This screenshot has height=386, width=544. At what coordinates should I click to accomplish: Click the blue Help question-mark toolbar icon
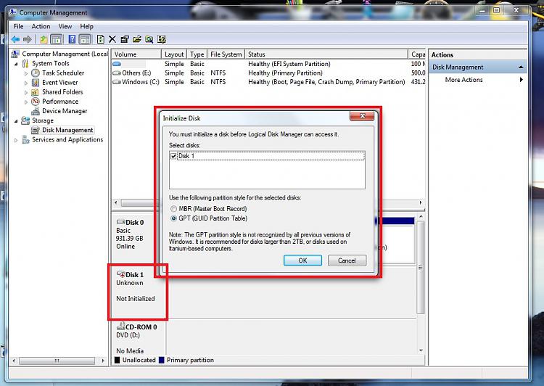[72, 39]
